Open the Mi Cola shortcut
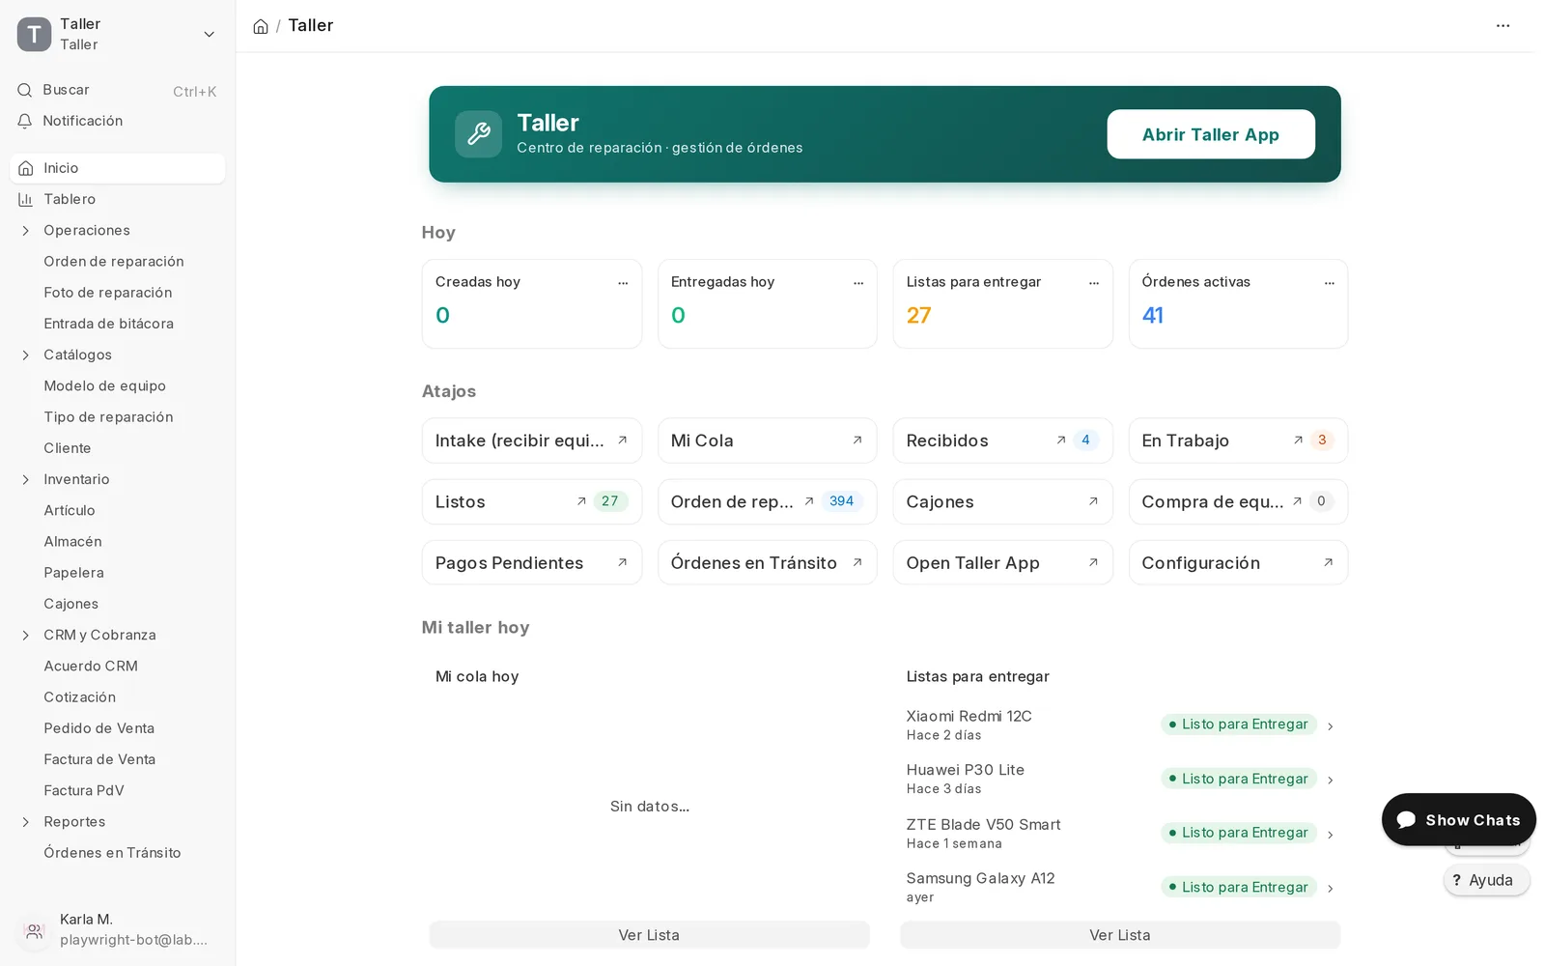Screen dimensions: 1545x966 (768, 440)
